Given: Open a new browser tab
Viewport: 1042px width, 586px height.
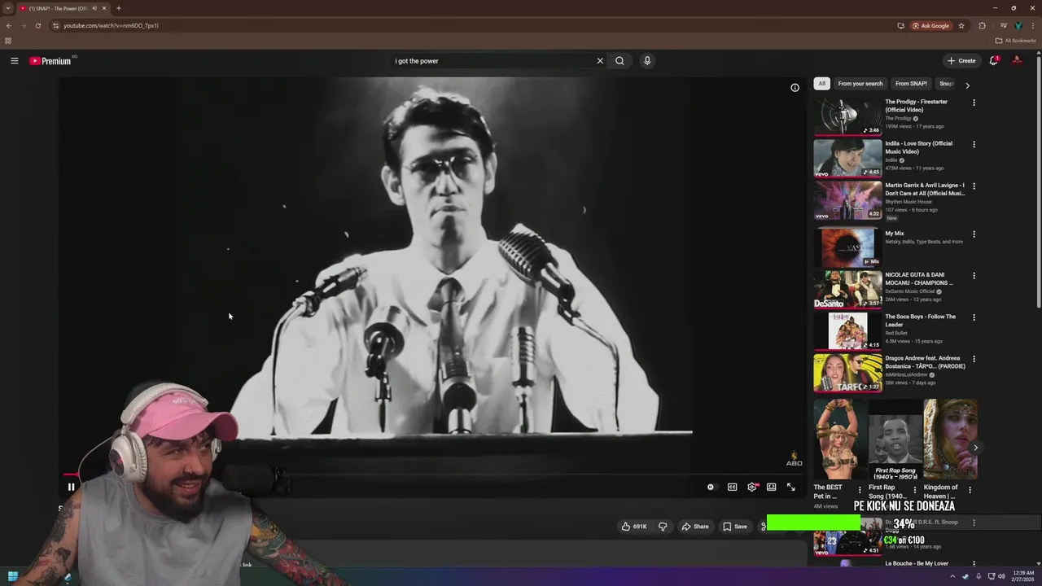Looking at the screenshot, I should coord(119,8).
